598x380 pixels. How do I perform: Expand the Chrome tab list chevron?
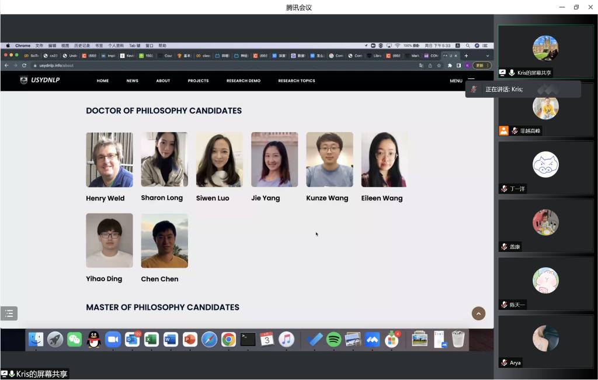pyautogui.click(x=488, y=56)
